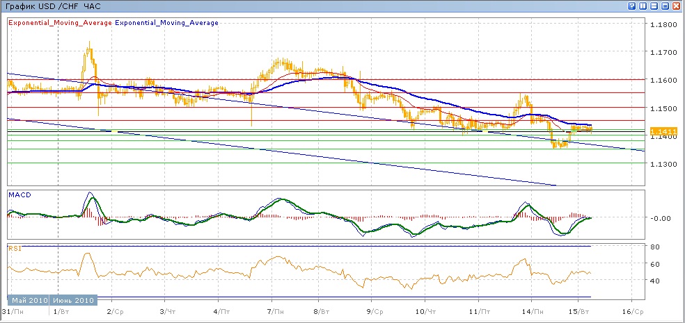Screen dimensions: 685x323
Task: Click the red Exponential_Moving_Average legend label
Action: point(60,23)
